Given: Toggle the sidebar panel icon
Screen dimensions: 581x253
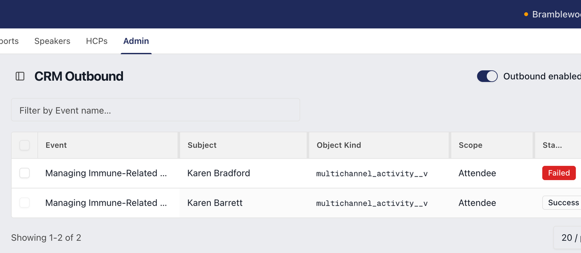Looking at the screenshot, I should [20, 76].
